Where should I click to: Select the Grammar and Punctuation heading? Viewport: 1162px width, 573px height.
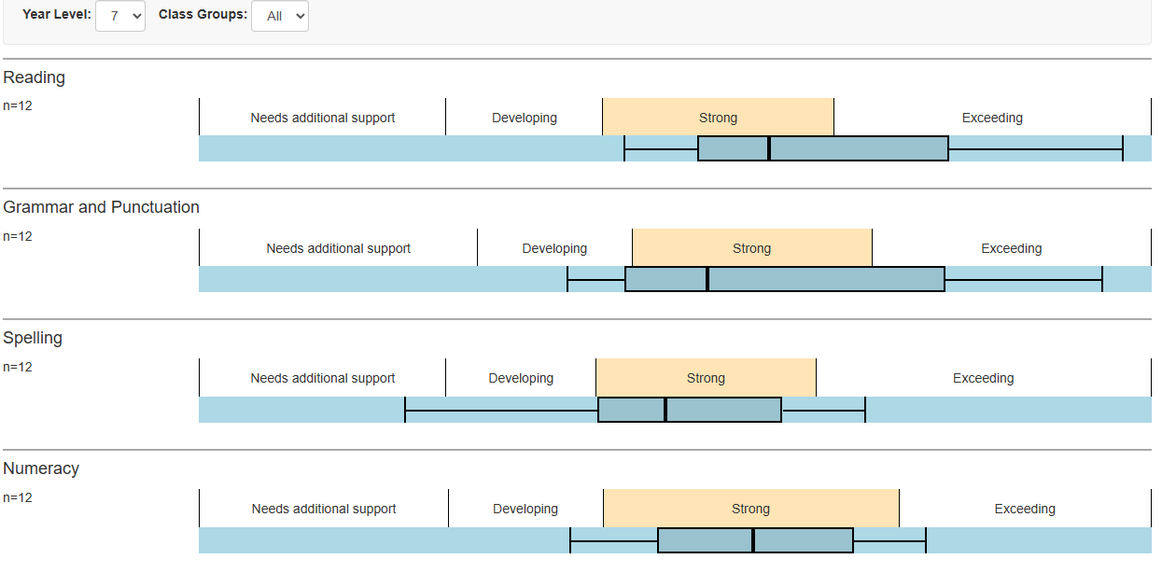(102, 207)
